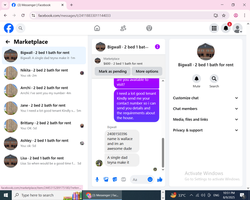The image size is (250, 200).
Task: Open conversation information purple icon
Action: (x=157, y=46)
